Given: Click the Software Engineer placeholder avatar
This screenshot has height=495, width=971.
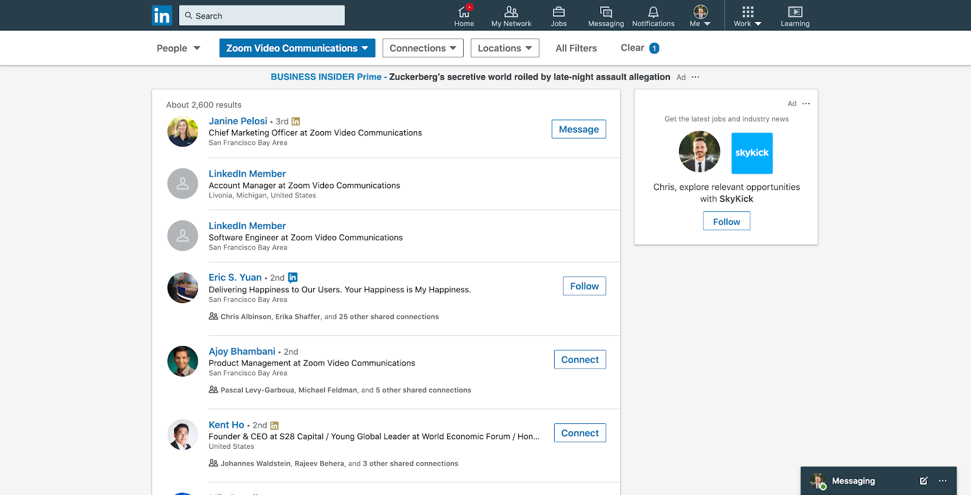Looking at the screenshot, I should click(x=183, y=236).
